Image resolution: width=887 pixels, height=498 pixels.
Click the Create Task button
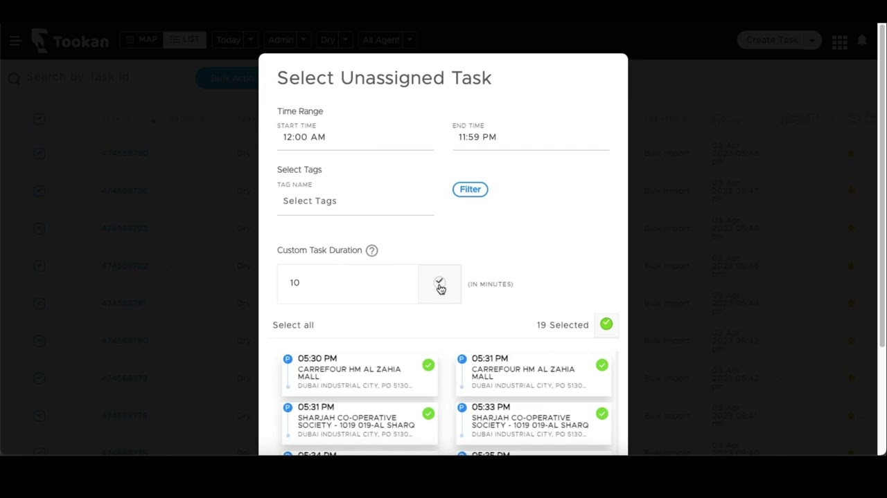pyautogui.click(x=771, y=40)
